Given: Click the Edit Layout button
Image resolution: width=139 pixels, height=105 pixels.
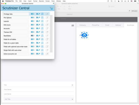Looking at the screenshot, I should (x=135, y=11).
